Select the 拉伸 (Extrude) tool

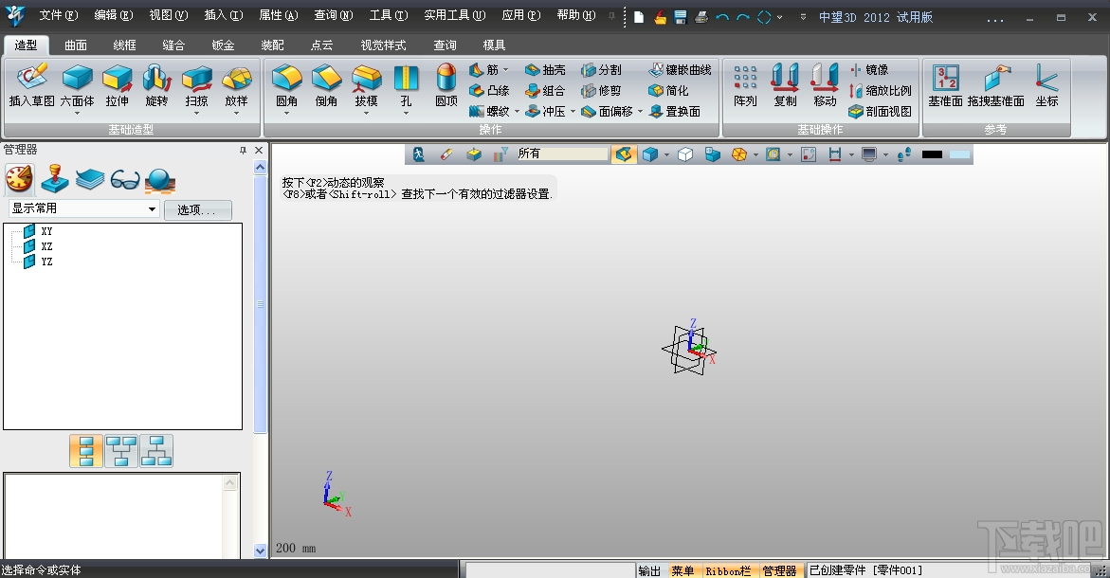click(117, 78)
